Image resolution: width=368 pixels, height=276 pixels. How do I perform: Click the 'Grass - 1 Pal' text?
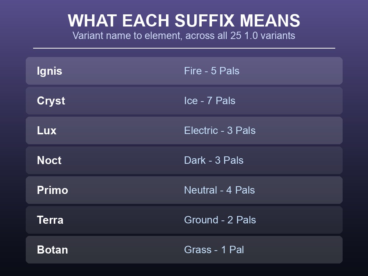214,250
